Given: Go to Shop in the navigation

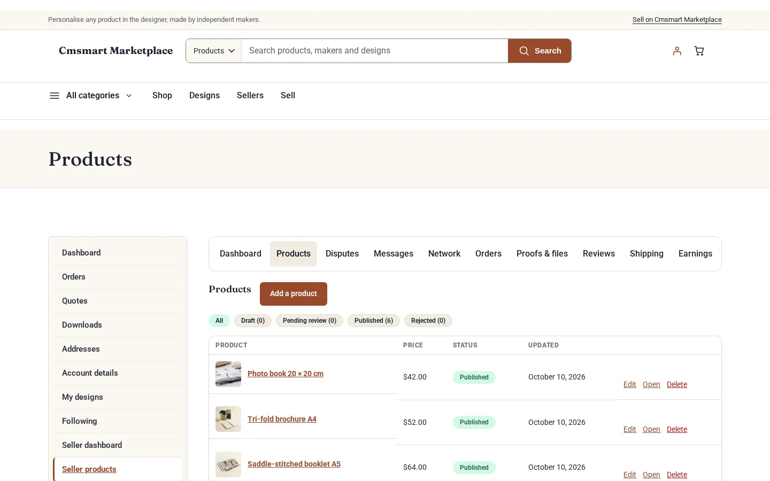Looking at the screenshot, I should point(162,96).
